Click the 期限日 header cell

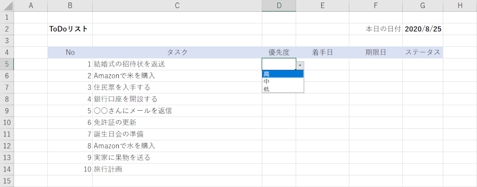tap(376, 52)
